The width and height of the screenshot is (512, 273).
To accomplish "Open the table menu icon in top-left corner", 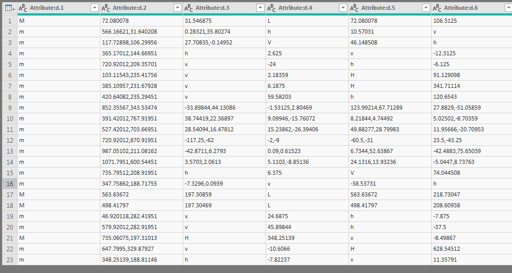I will tap(10, 8).
